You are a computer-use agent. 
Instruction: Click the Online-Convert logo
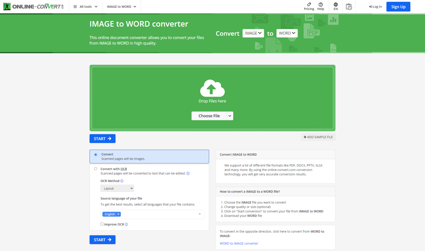point(33,7)
